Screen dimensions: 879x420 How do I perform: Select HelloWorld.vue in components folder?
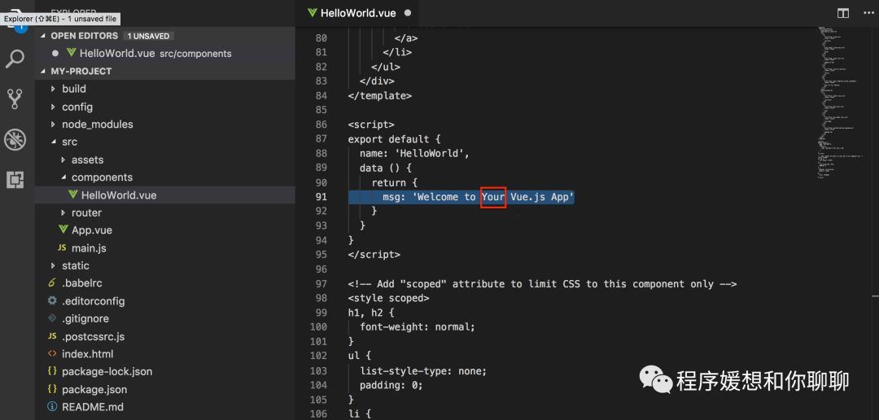(164, 195)
